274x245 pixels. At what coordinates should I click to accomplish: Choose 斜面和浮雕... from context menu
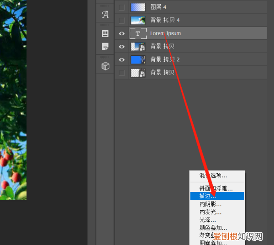(217, 188)
